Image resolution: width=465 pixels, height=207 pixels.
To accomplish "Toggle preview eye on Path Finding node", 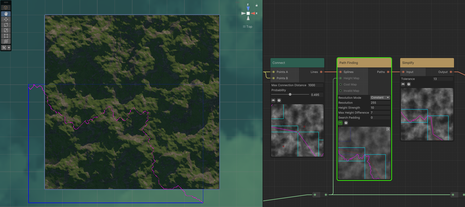I will pyautogui.click(x=340, y=123).
